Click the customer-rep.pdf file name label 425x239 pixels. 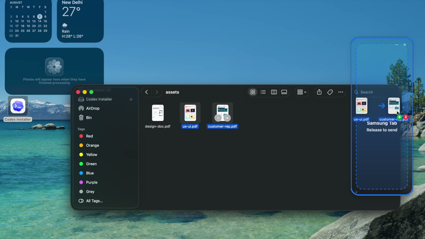[222, 126]
